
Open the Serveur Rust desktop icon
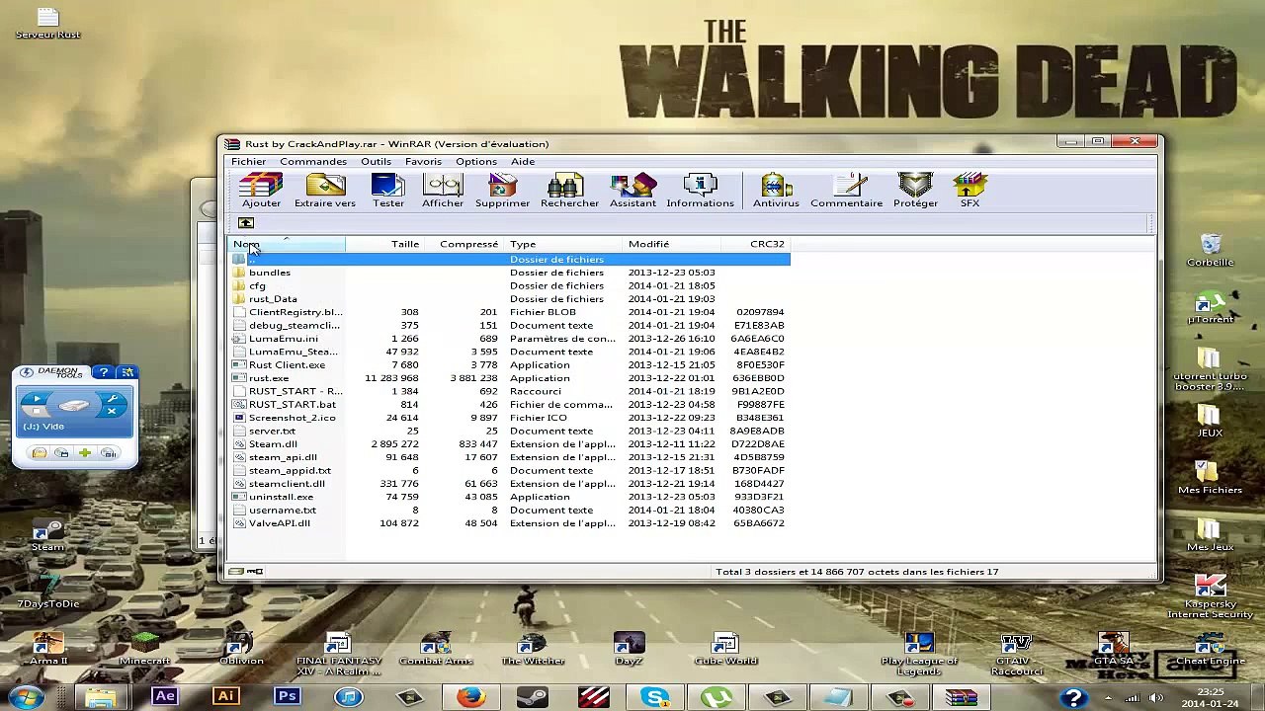(x=47, y=23)
